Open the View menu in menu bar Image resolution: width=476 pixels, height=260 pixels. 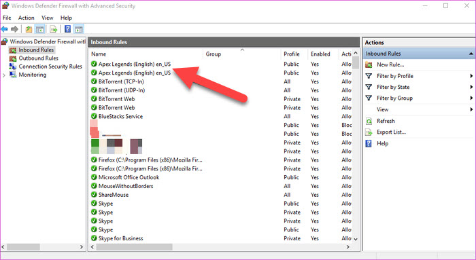coord(48,18)
